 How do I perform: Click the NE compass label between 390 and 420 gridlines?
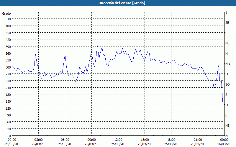pos(227,43)
